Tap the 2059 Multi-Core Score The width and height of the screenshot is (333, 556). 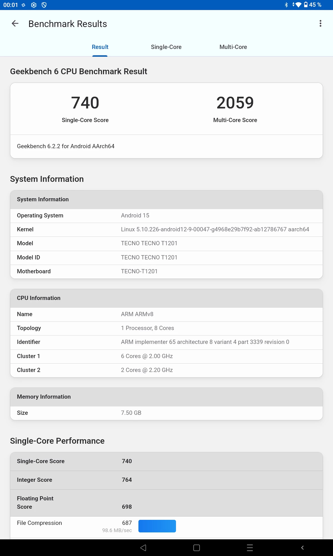pos(235,103)
